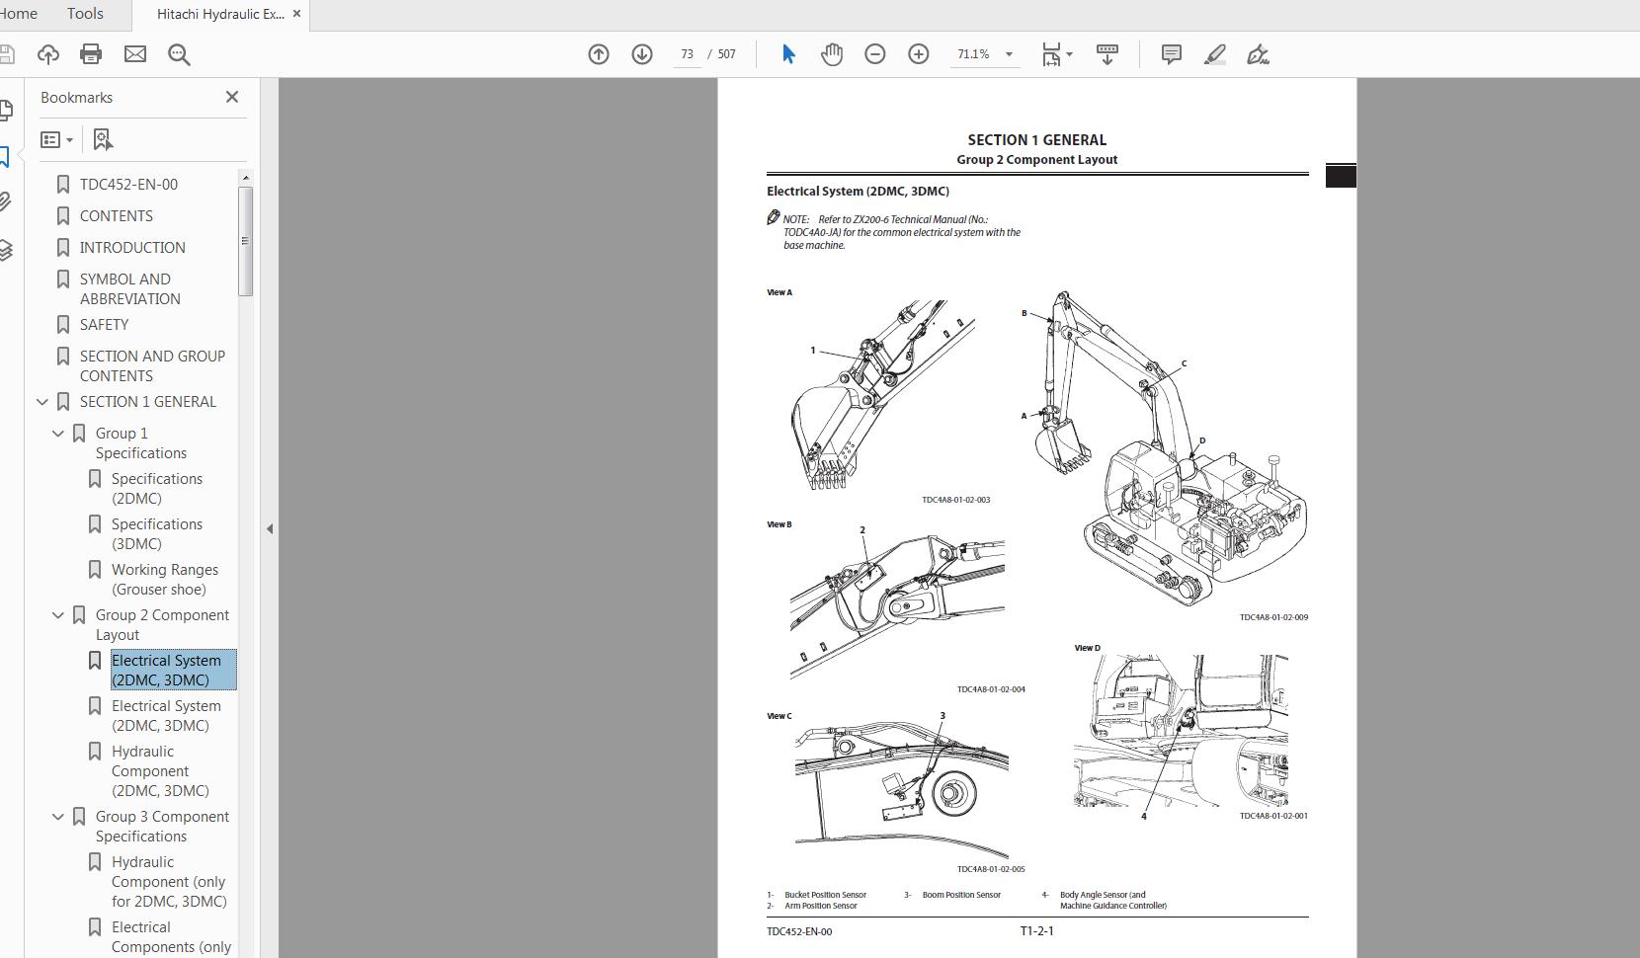Email the document

134,54
